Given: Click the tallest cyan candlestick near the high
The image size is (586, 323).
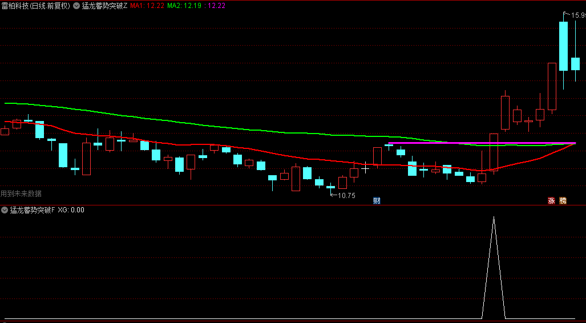Looking at the screenshot, I should tap(563, 46).
